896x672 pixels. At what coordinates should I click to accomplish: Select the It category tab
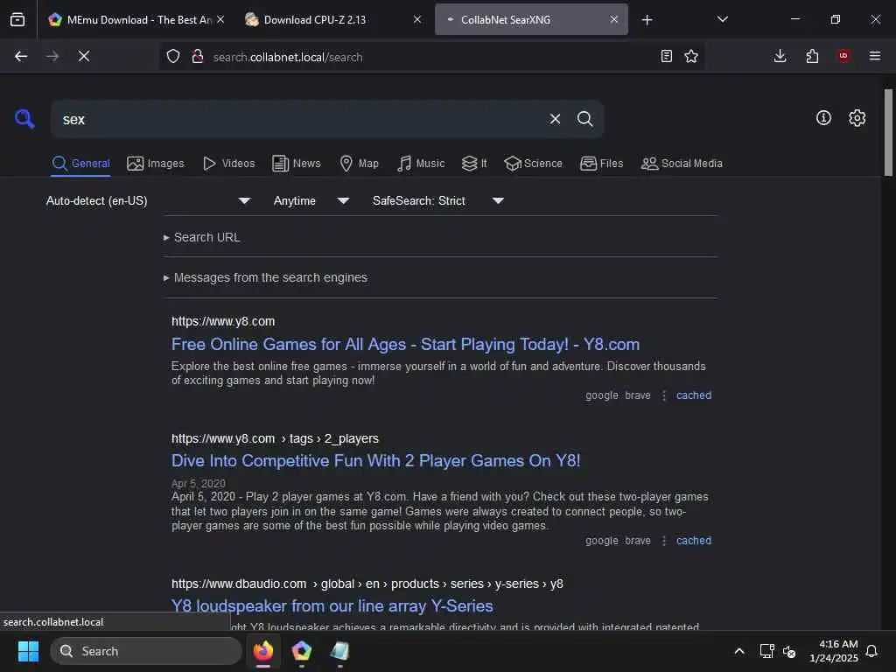(x=474, y=164)
